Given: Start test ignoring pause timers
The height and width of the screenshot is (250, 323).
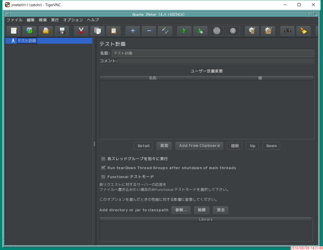Looking at the screenshot, I should (200, 31).
